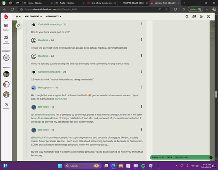The width and height of the screenshot is (218, 170).
Task: Click the taskbar Search box
Action: [83, 166]
